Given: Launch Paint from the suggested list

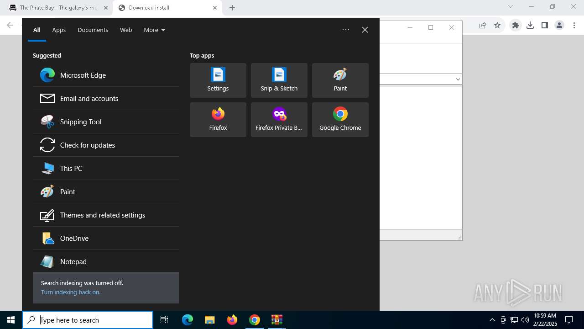Looking at the screenshot, I should tap(106, 191).
